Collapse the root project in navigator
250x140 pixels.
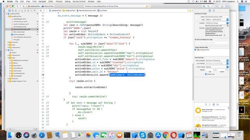(7, 14)
